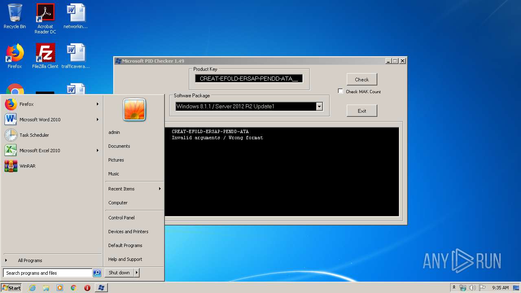This screenshot has height=293, width=521.
Task: Click the Shut down button
Action: (119, 273)
